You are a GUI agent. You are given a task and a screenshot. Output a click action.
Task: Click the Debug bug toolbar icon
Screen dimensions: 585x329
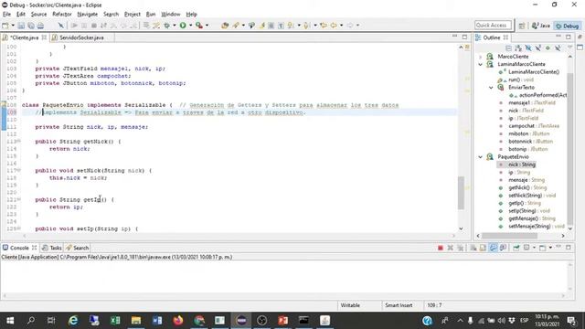[166, 26]
